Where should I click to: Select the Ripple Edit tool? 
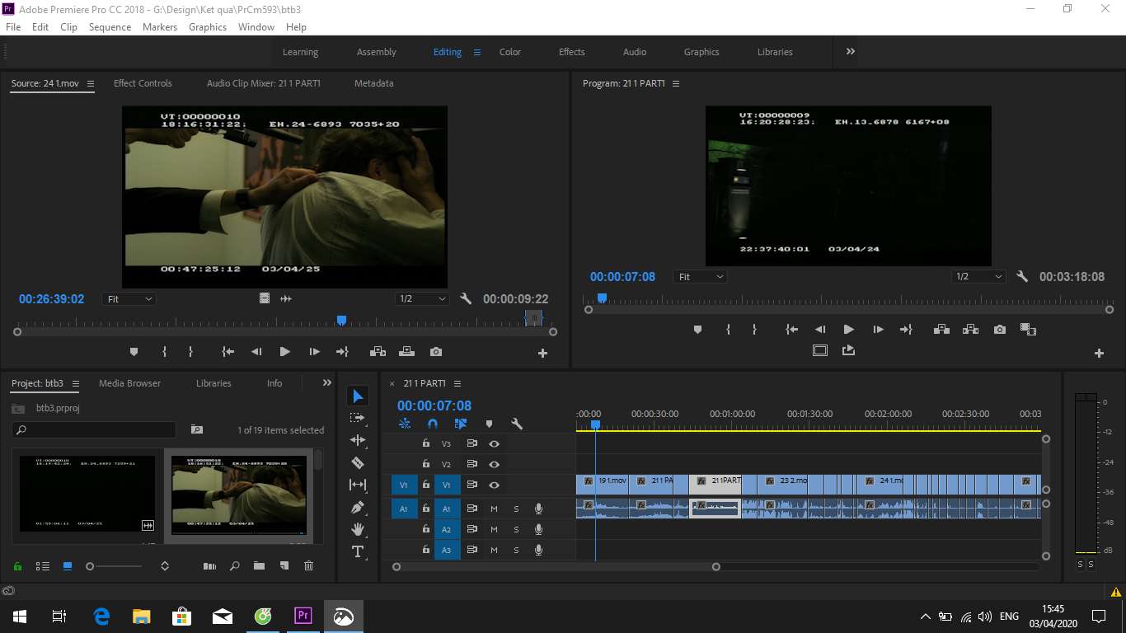(x=358, y=440)
